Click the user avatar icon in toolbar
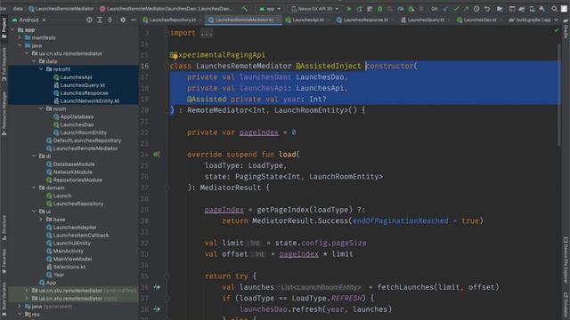570x320 pixels. (x=564, y=8)
